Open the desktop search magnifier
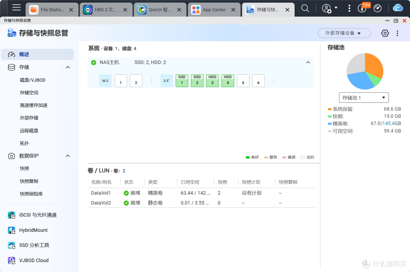410x272 pixels. click(305, 8)
